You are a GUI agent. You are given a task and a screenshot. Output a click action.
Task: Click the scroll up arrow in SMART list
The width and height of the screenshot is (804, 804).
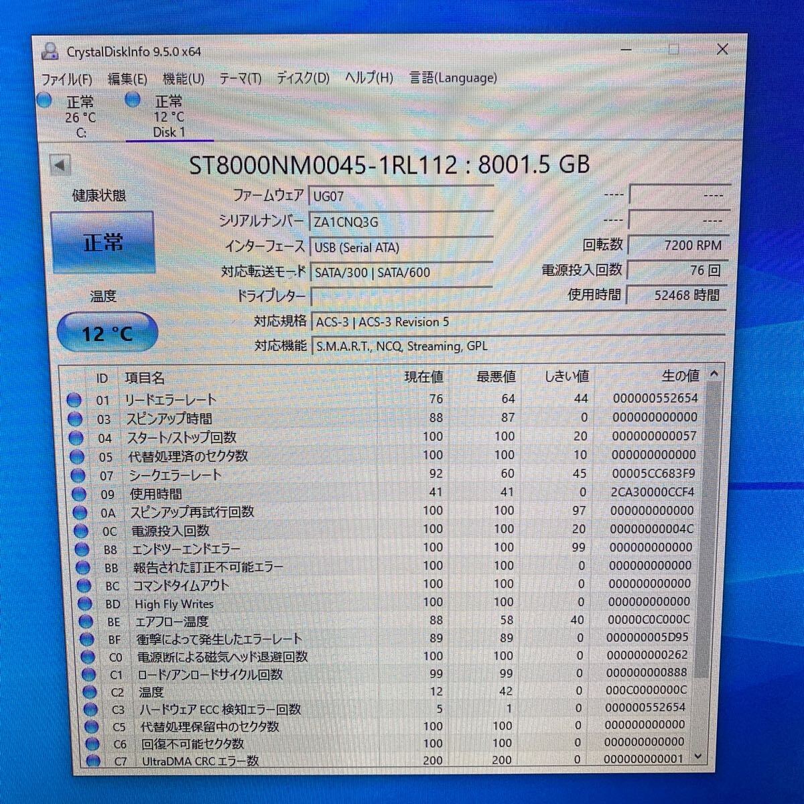[714, 374]
